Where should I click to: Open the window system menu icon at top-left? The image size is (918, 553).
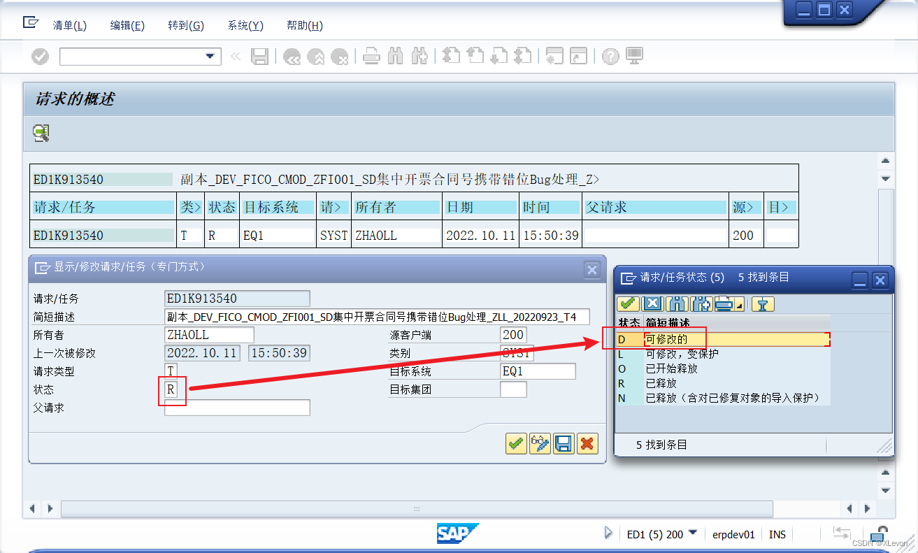tap(31, 22)
